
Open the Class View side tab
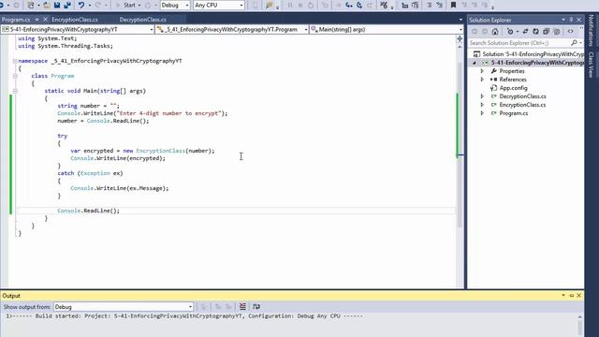point(592,65)
